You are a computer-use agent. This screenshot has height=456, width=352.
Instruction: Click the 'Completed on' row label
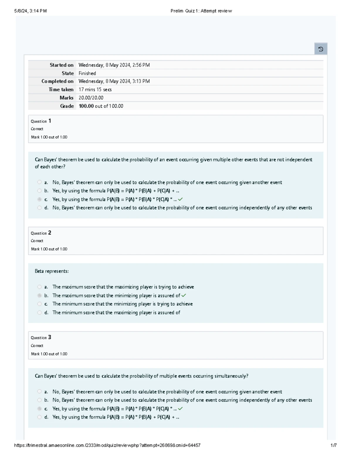coord(57,81)
